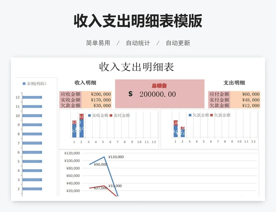
Task: Click the red 总销售 label
Action: [159, 86]
